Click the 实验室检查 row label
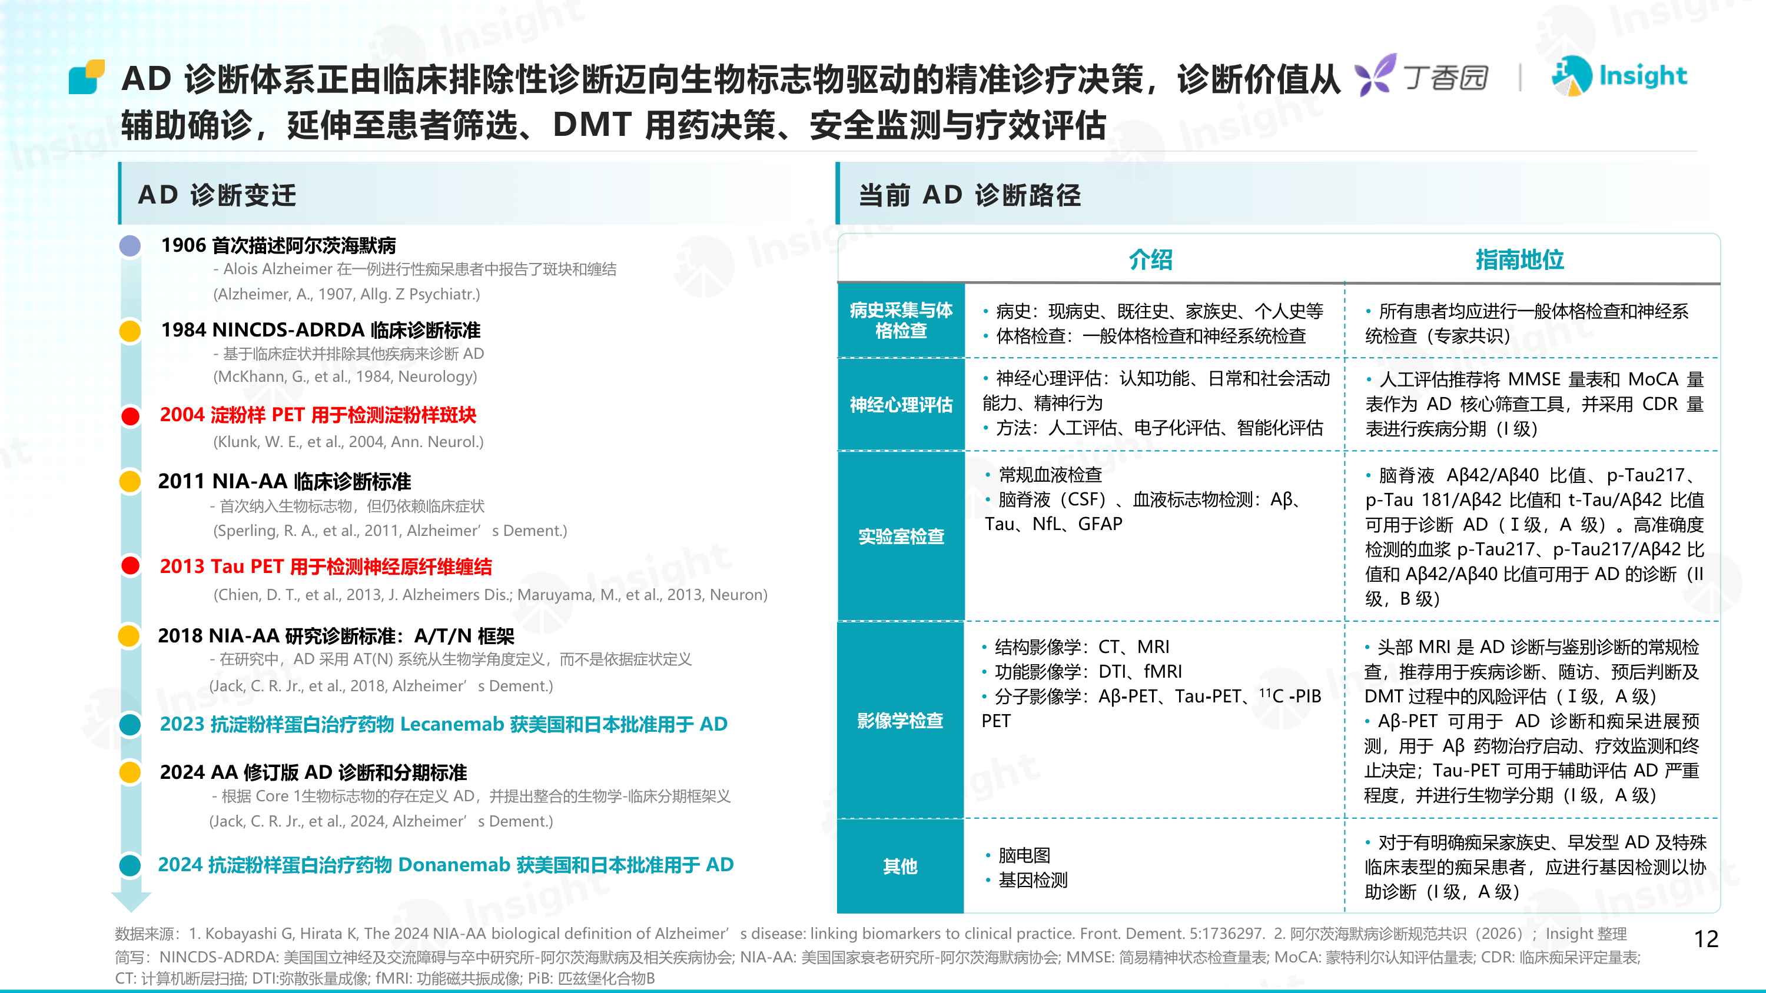This screenshot has width=1766, height=993. (901, 536)
